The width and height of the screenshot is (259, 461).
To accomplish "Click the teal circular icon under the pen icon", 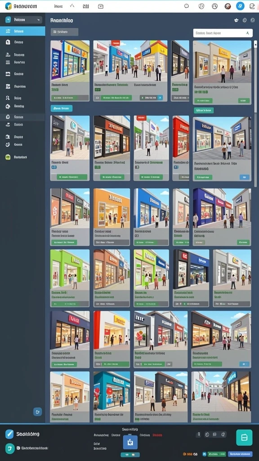I will 10,449.
